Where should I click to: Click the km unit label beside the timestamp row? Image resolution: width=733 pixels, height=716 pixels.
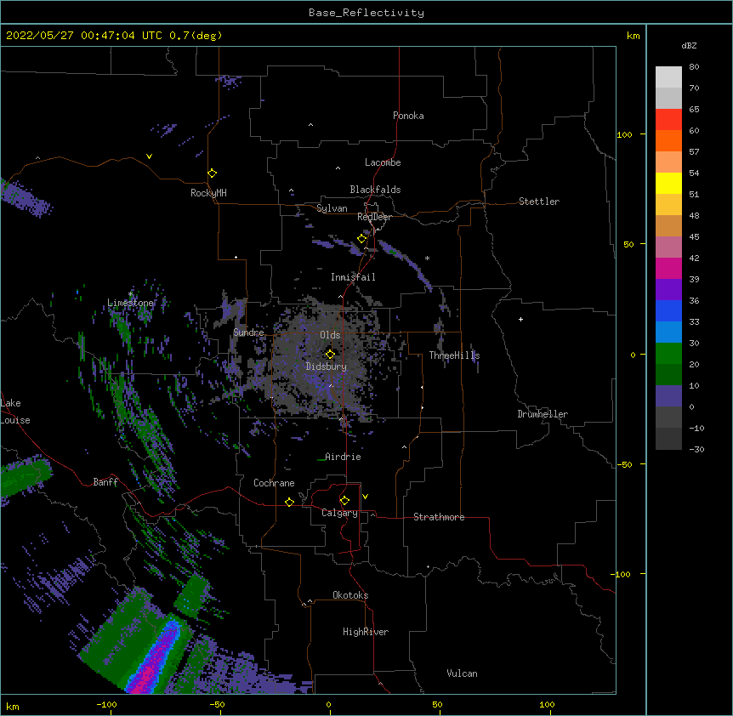[633, 36]
